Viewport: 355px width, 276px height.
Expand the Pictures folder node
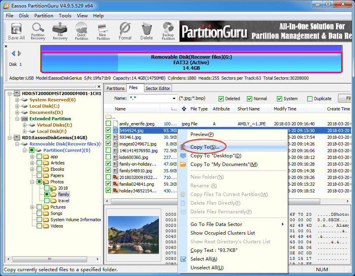[32, 207]
